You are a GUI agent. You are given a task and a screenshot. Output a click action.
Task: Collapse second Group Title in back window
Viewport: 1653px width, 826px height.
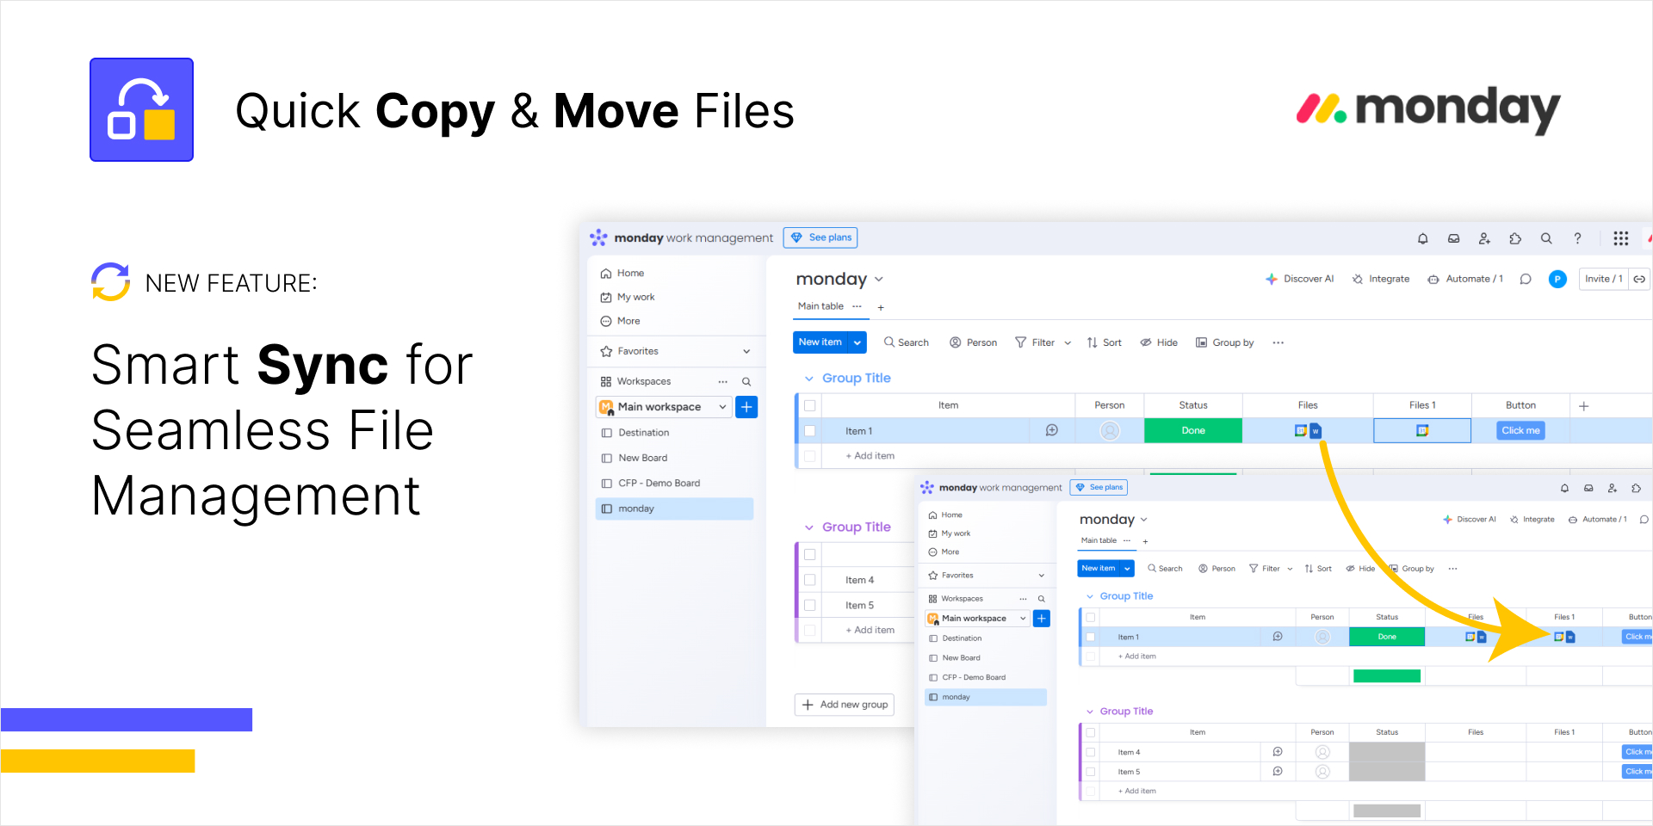click(809, 527)
